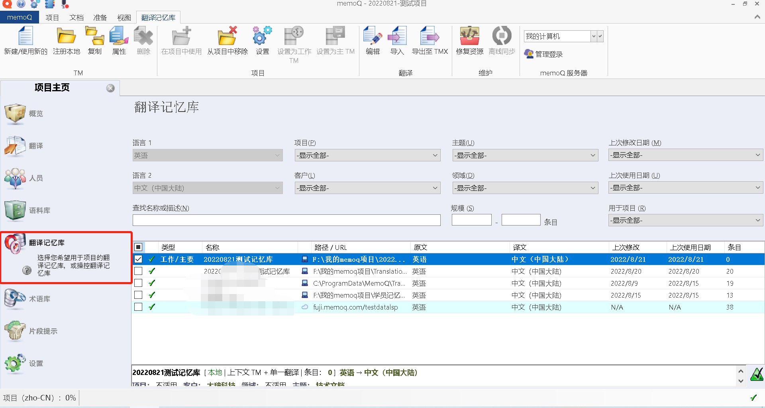This screenshot has height=408, width=765.
Task: Click the 导出至 TMX icon
Action: [430, 36]
